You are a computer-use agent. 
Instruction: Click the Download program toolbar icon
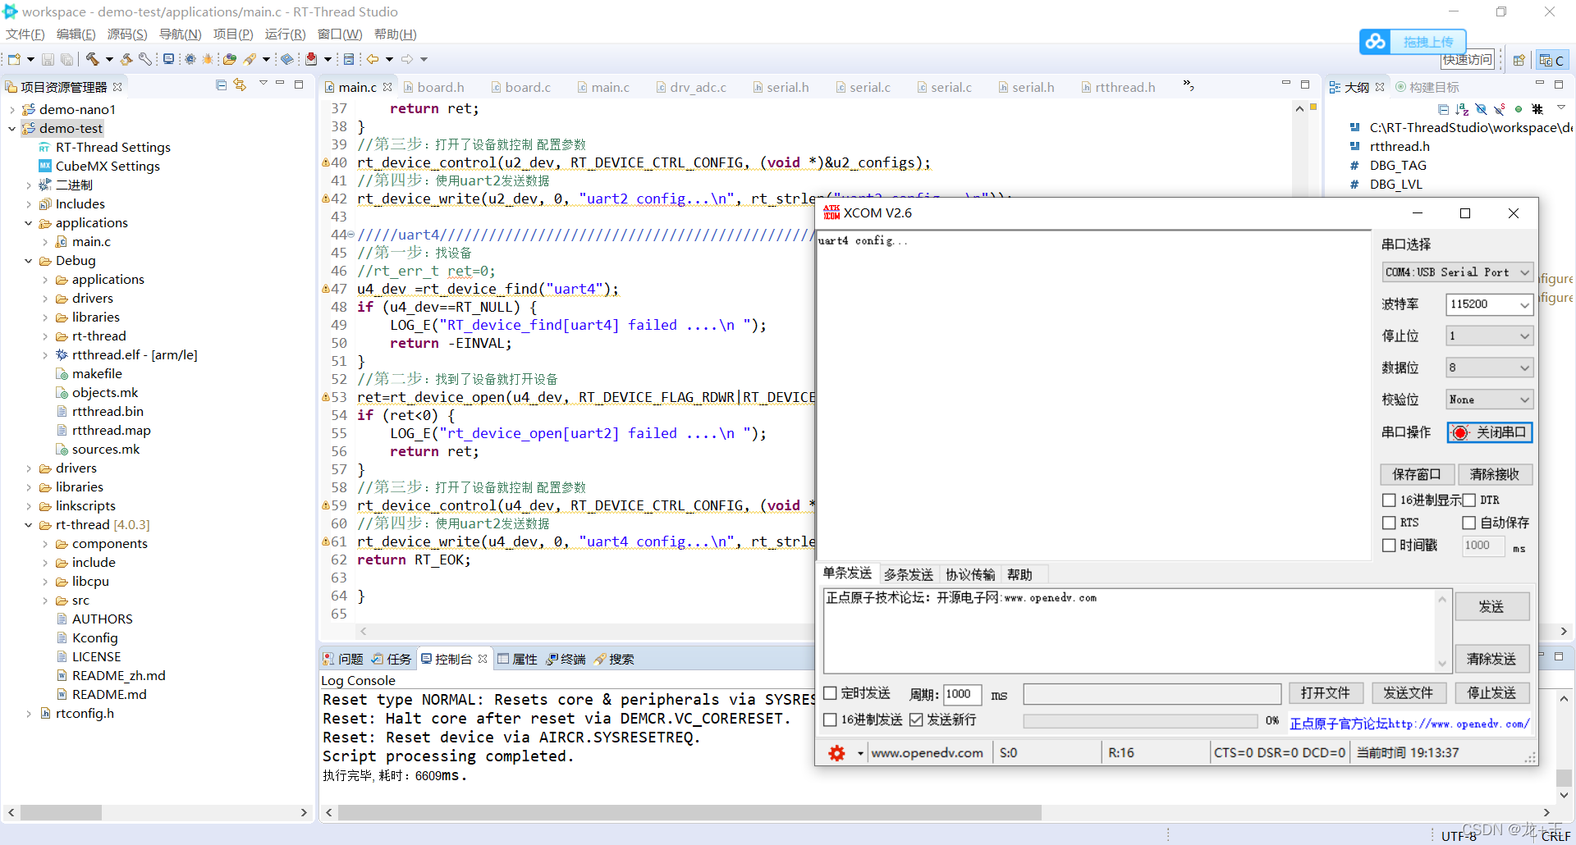click(311, 59)
